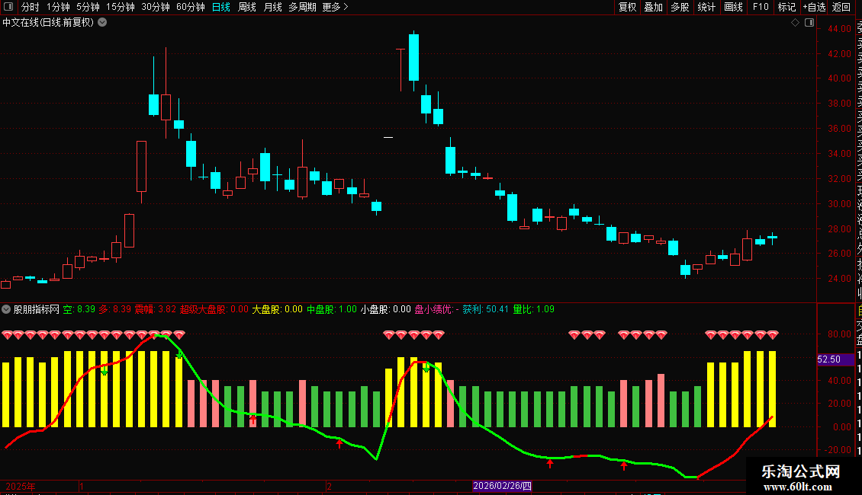The image size is (862, 495).
Task: Click the 超级大盘股: 0.00 value
Action: (214, 309)
